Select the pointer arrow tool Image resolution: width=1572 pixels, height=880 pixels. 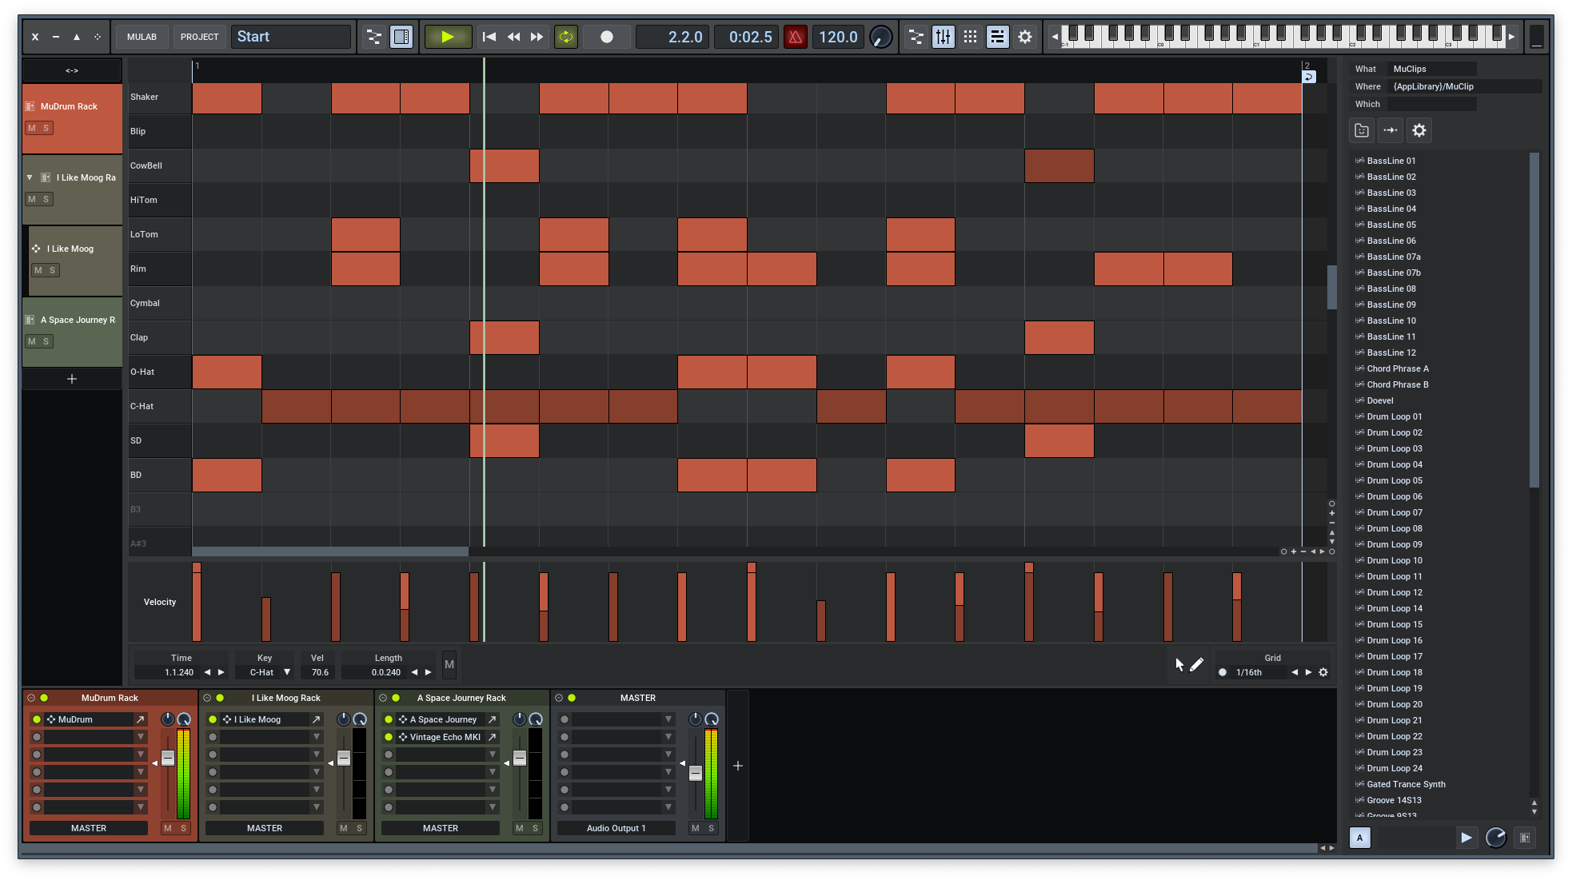[1179, 665]
